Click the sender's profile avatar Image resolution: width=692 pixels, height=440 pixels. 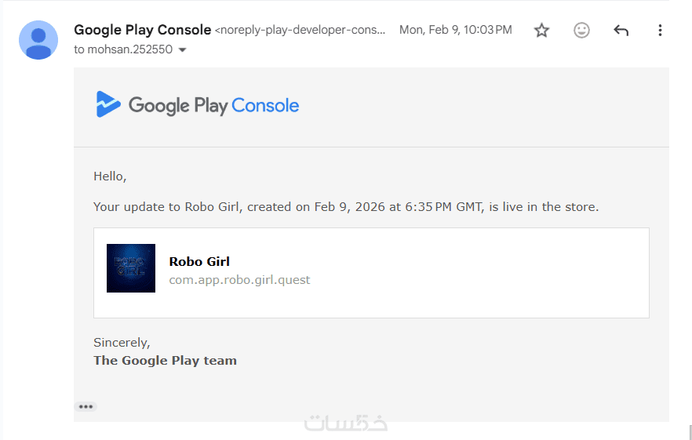pyautogui.click(x=38, y=40)
